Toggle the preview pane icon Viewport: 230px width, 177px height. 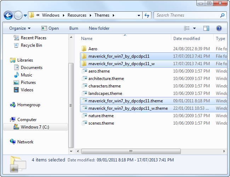click(x=206, y=28)
